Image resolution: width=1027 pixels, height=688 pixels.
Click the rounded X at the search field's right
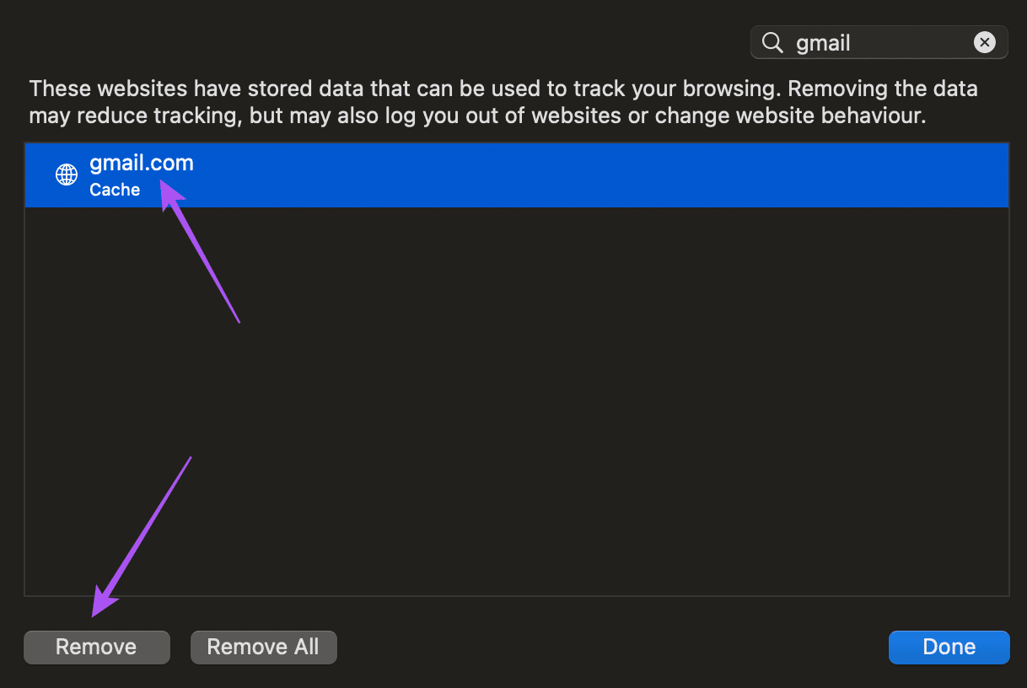(x=985, y=42)
